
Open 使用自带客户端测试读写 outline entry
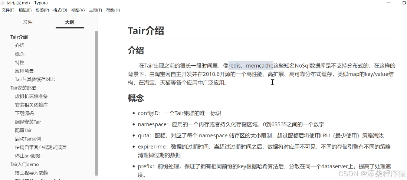[41, 147]
